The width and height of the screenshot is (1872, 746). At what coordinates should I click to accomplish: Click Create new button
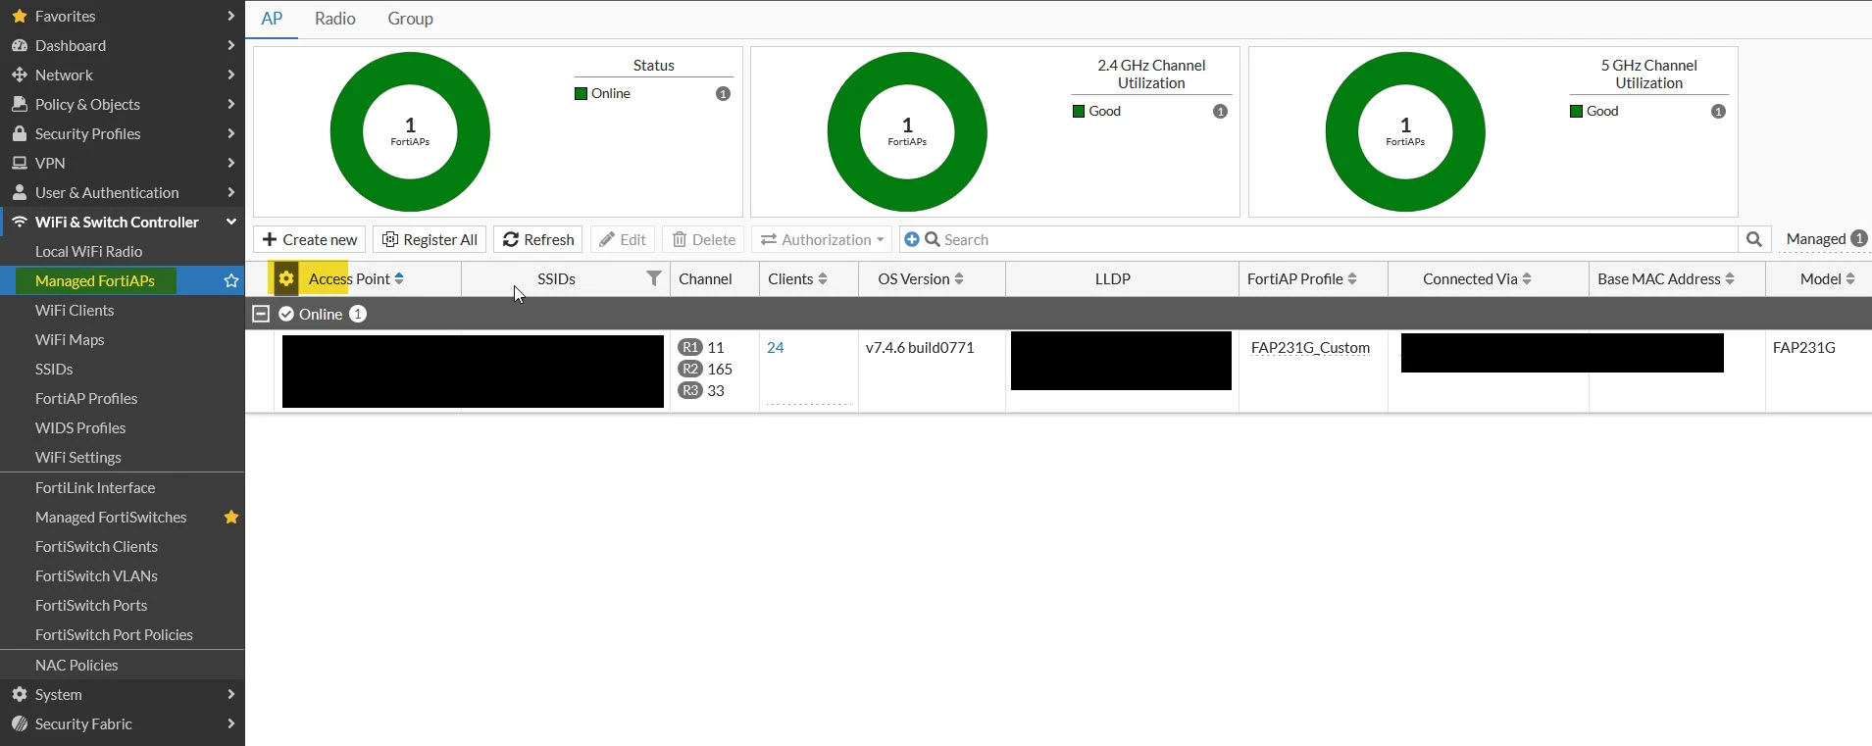(310, 239)
